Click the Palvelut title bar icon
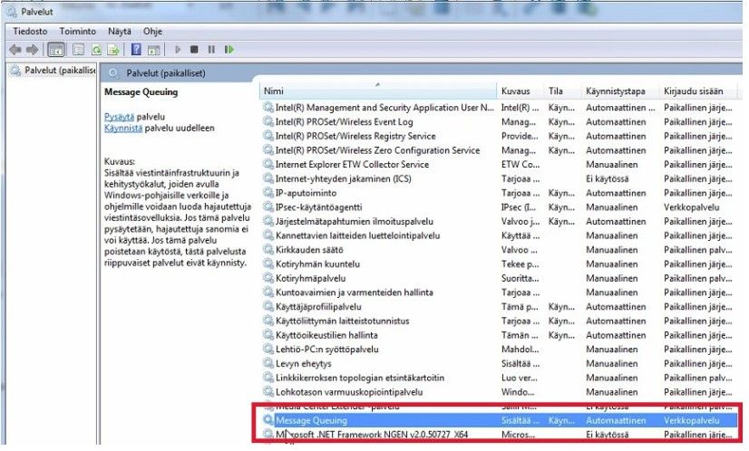749x451 pixels. 11,12
